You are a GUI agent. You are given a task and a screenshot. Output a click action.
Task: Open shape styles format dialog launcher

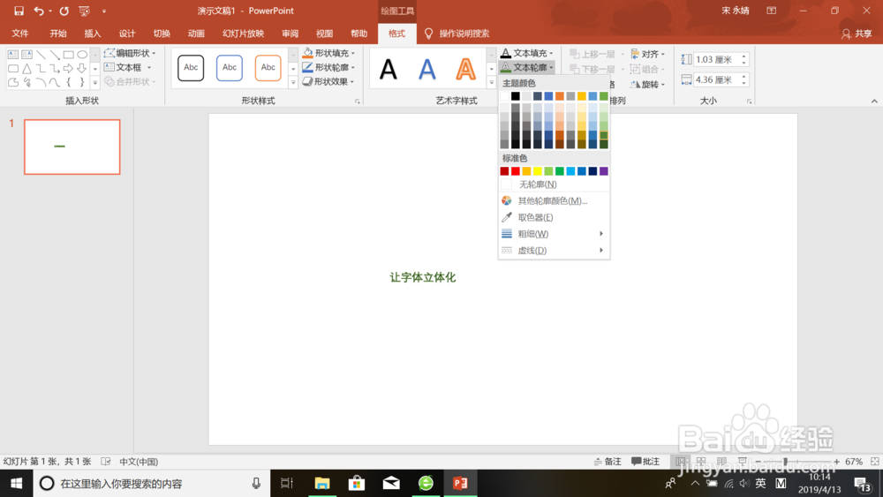357,102
